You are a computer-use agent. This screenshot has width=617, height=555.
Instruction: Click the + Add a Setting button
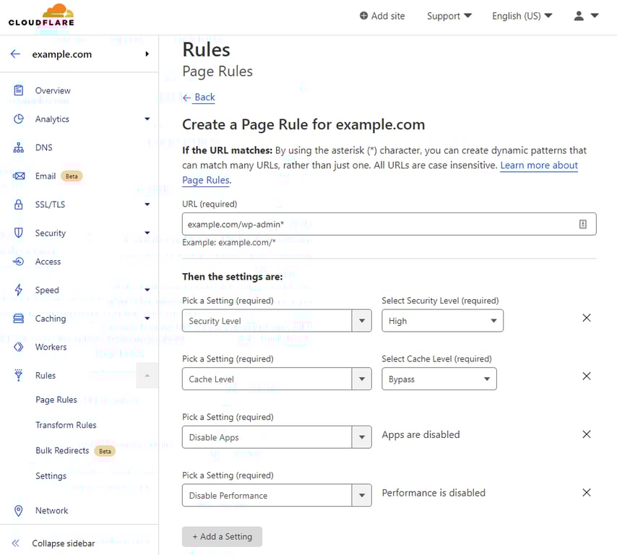click(x=222, y=536)
